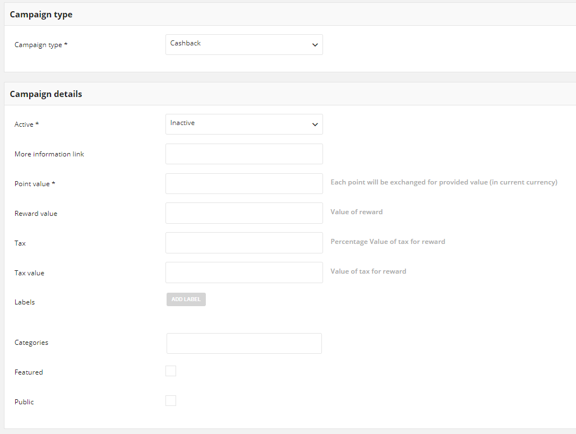Image resolution: width=576 pixels, height=434 pixels.
Task: Click the 'Campaign type *' field label
Action: pyautogui.click(x=41, y=45)
